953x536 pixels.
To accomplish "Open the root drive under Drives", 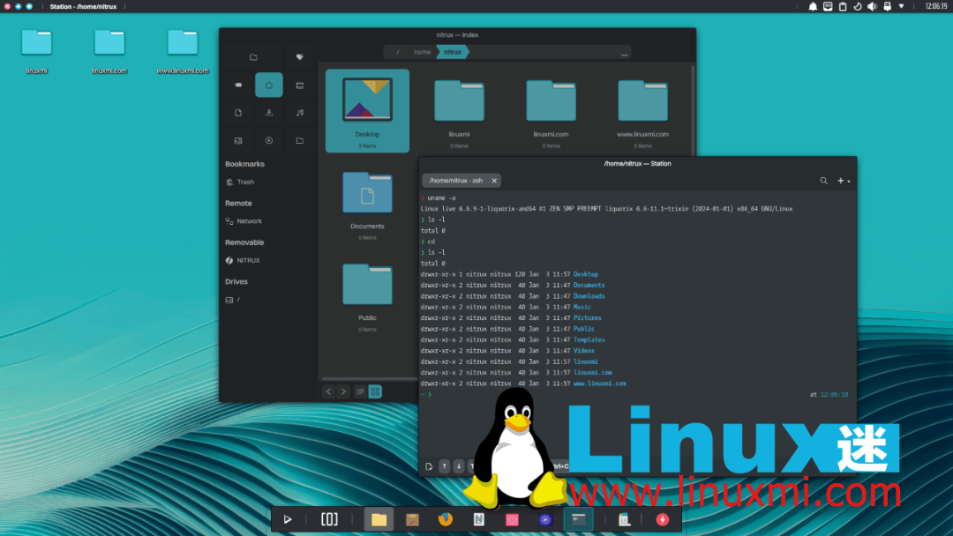I will 233,300.
